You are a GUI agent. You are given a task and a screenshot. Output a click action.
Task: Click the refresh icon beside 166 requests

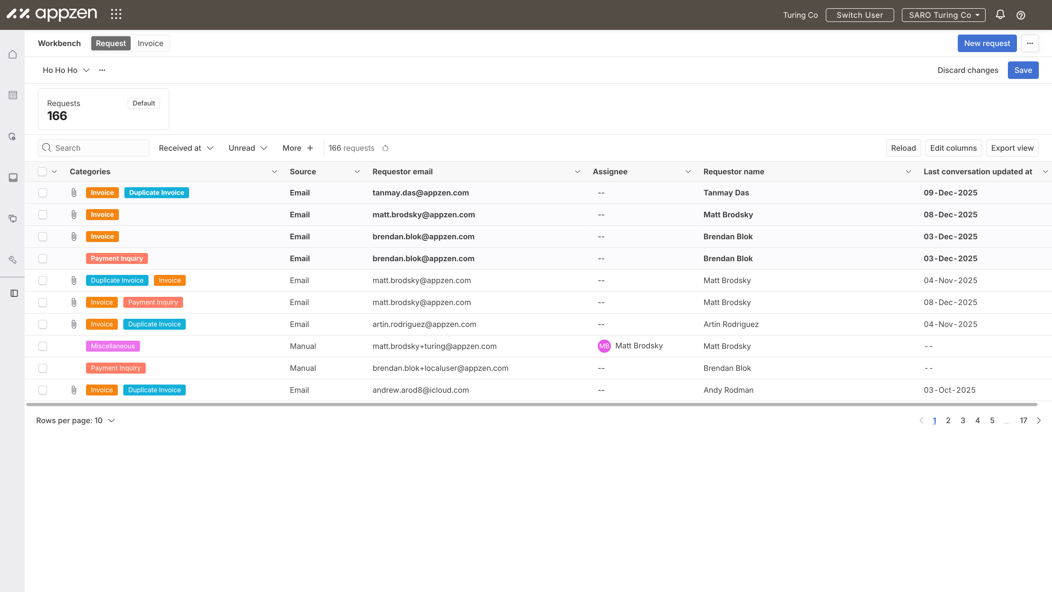385,148
